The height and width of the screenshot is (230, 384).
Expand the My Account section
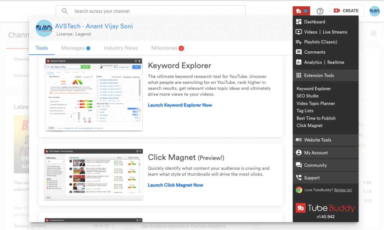click(325, 153)
